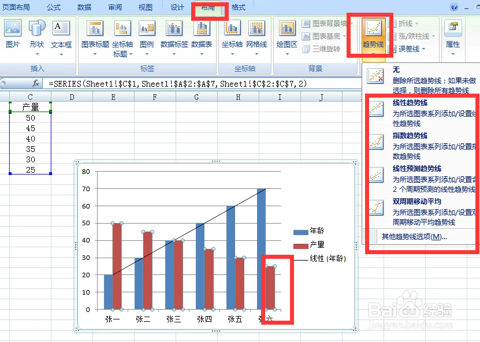Viewport: 480px width, 342px height.
Task: Click the black linear trendline in chart
Action: (189, 232)
